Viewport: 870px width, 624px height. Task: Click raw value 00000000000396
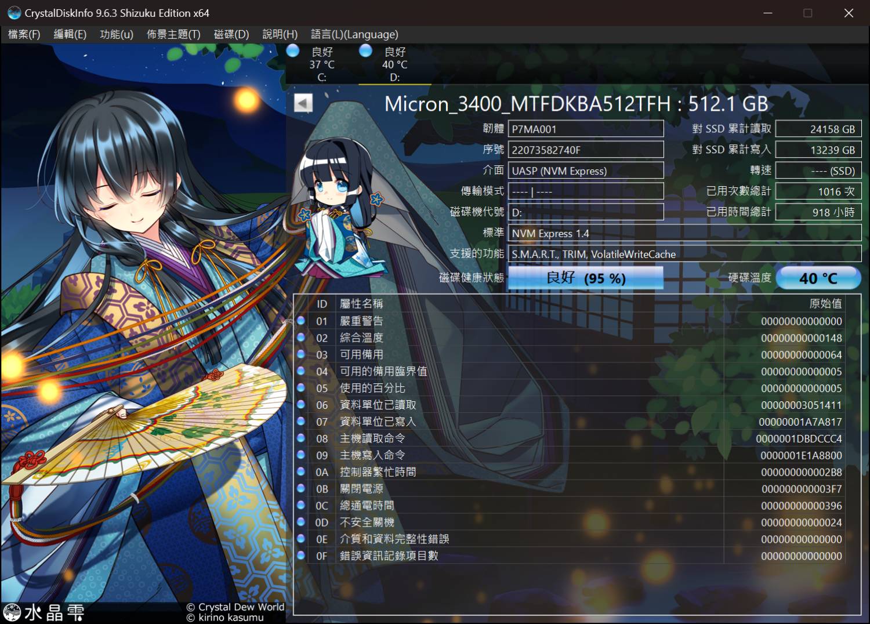tap(801, 506)
